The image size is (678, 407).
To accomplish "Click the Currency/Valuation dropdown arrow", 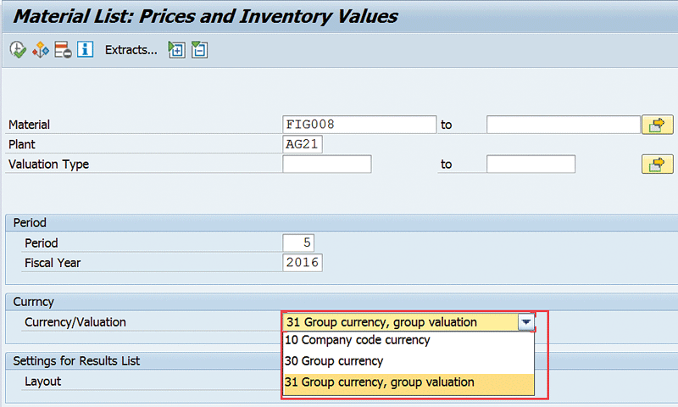I will click(x=526, y=322).
